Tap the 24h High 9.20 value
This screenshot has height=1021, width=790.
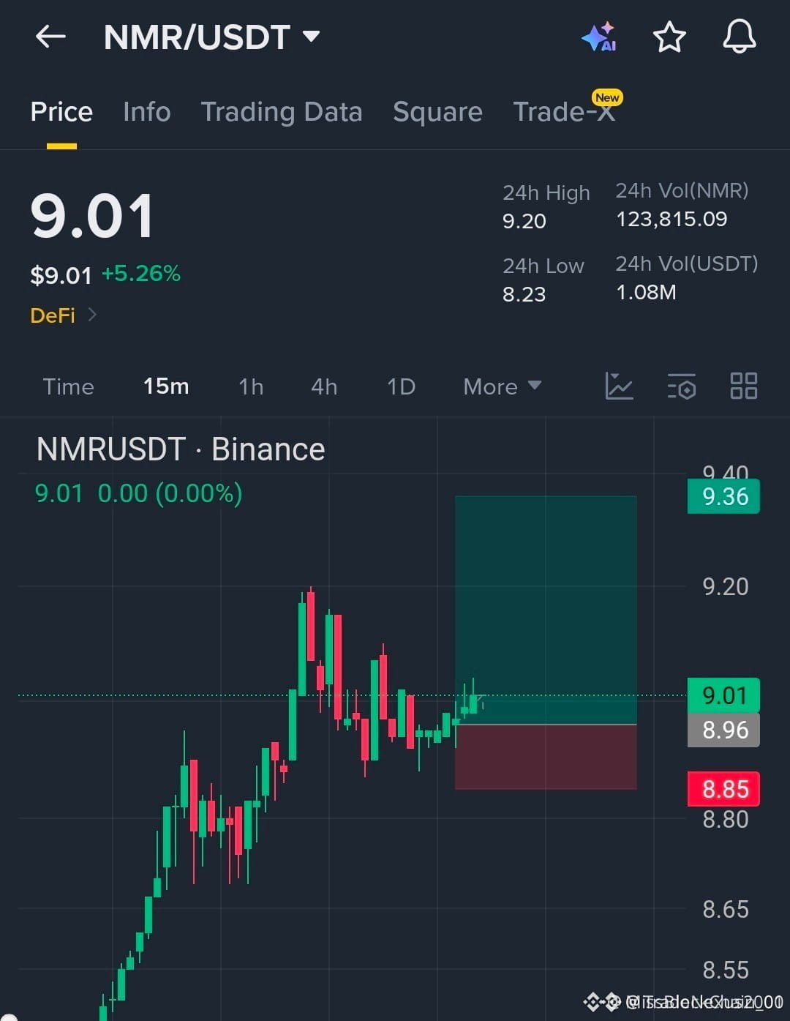524,221
